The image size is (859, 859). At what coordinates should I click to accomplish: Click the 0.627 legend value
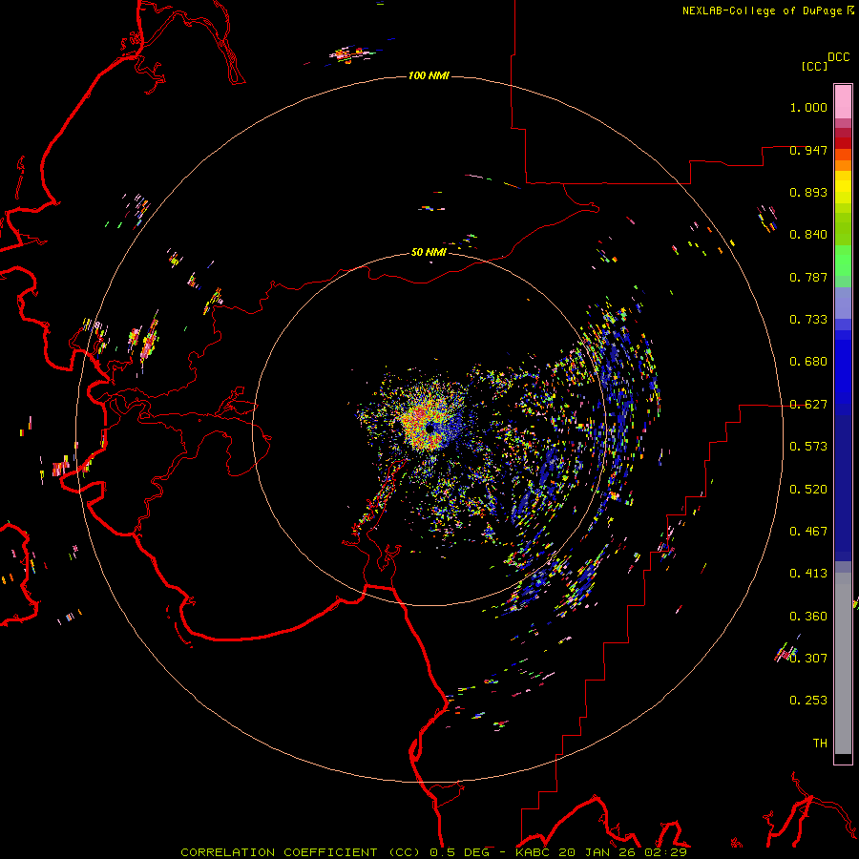(808, 405)
